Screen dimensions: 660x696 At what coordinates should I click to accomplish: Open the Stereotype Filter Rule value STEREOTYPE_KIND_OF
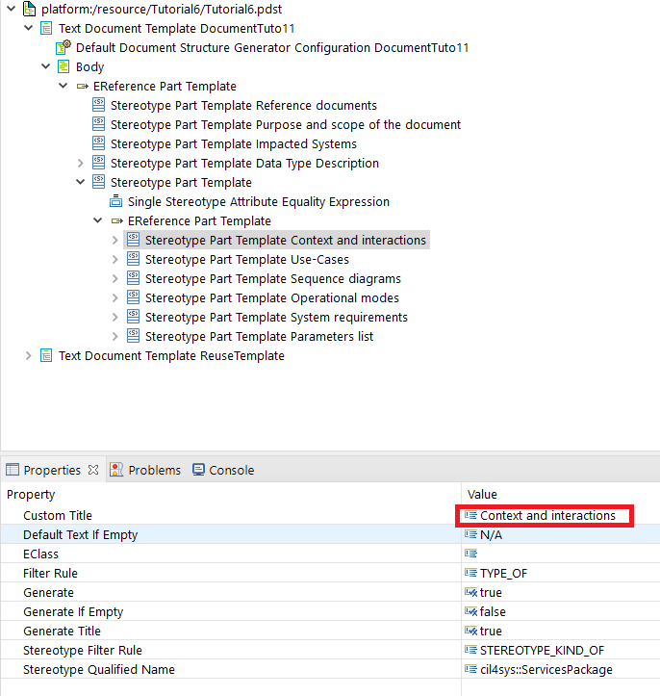click(542, 651)
